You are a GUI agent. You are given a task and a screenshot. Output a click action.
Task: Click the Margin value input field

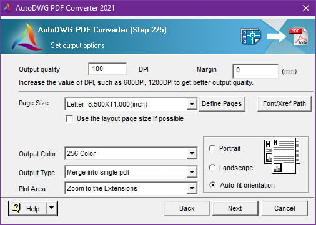coord(255,71)
